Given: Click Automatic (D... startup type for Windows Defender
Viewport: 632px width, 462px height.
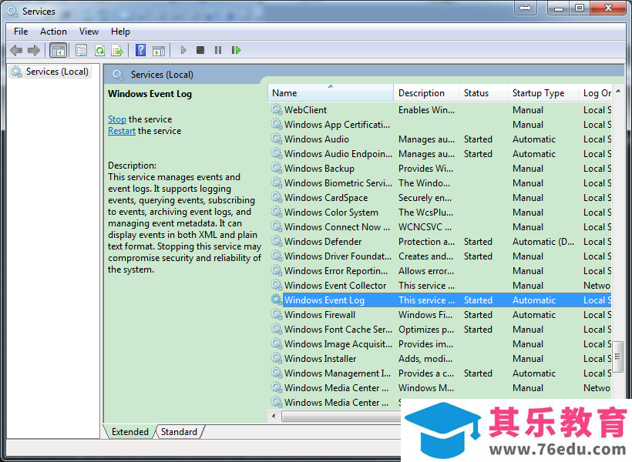Looking at the screenshot, I should point(543,241).
